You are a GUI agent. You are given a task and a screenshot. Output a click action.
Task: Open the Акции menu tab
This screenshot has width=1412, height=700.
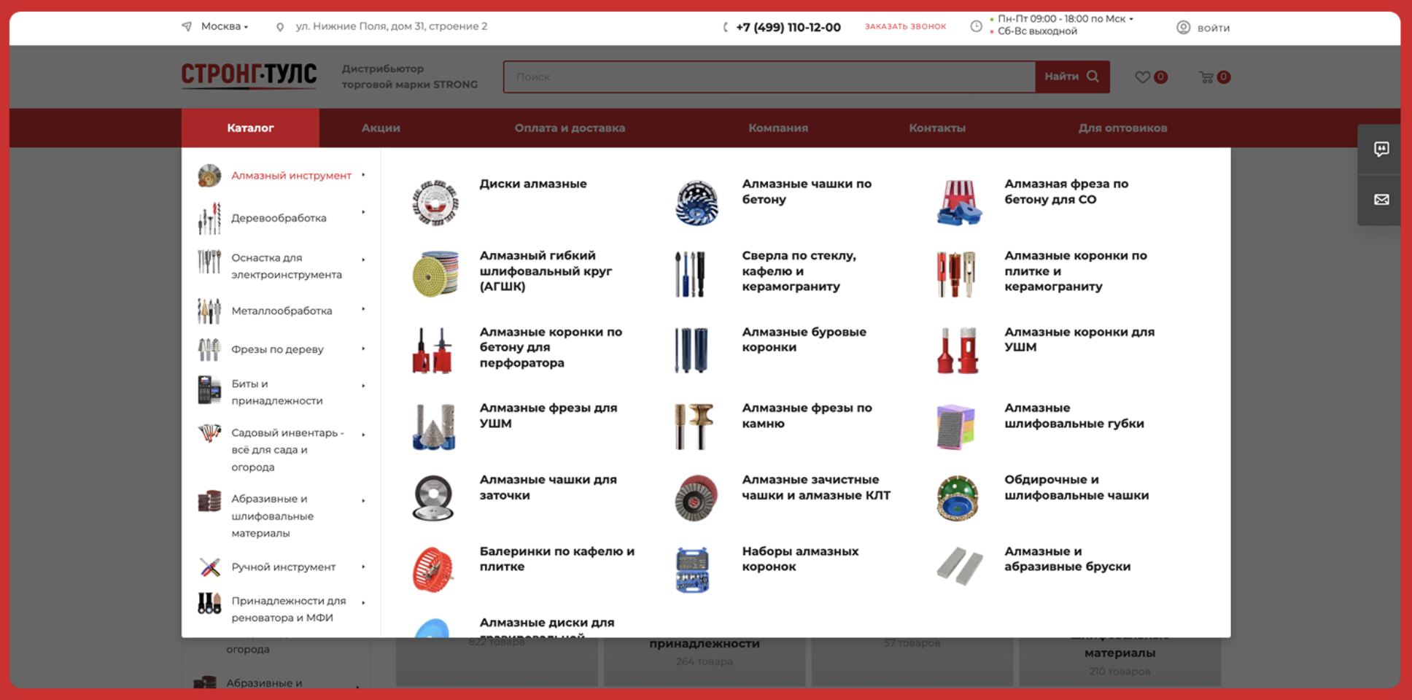[381, 128]
